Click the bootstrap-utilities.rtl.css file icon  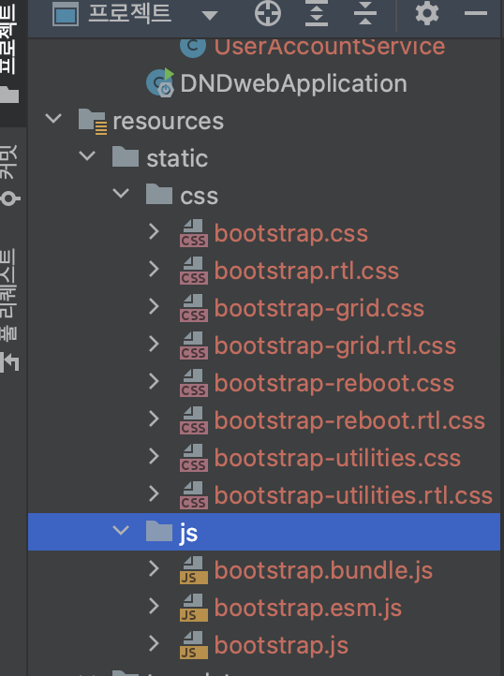[x=194, y=496]
